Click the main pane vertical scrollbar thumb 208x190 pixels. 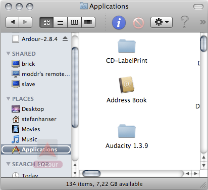[203, 44]
